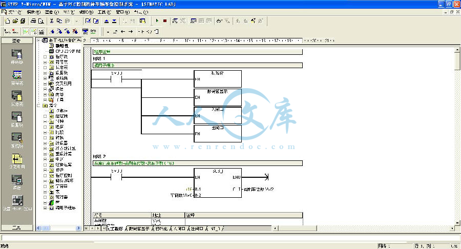Insert a contact using the contact icon

(141, 31)
